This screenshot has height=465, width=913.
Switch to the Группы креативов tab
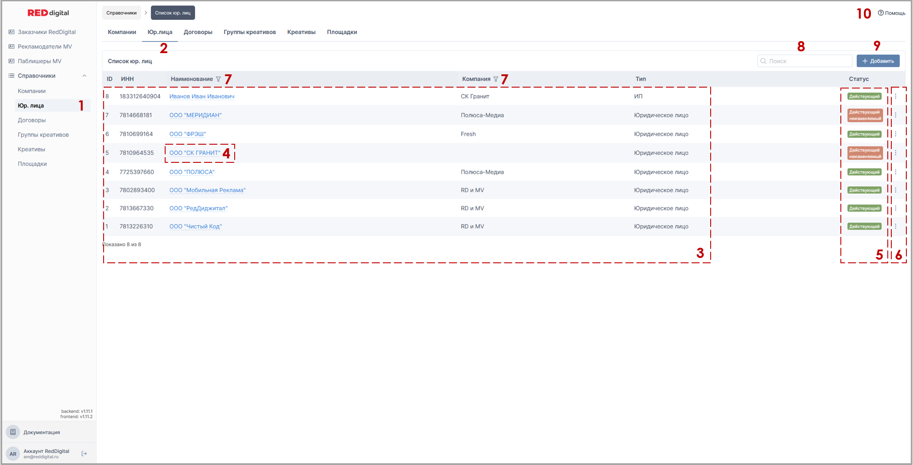coord(250,32)
